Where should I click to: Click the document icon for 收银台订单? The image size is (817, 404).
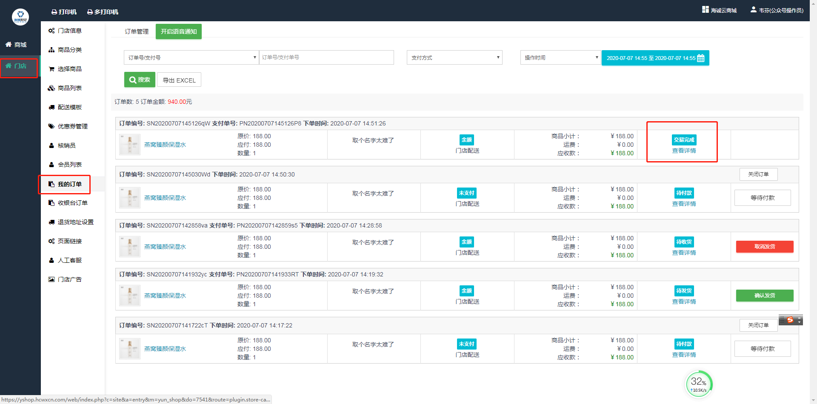[51, 203]
